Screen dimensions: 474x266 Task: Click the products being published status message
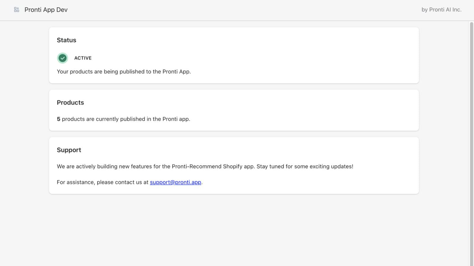(124, 72)
